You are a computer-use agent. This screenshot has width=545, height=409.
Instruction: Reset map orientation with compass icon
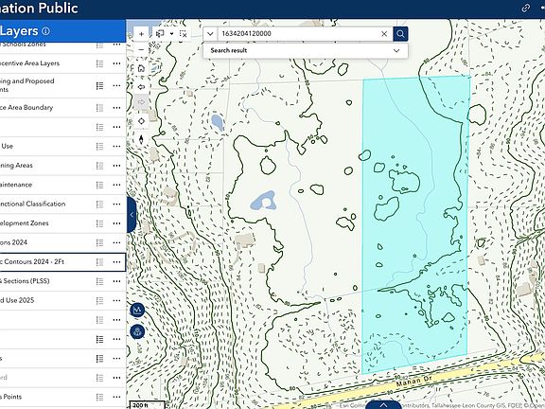pos(141,139)
